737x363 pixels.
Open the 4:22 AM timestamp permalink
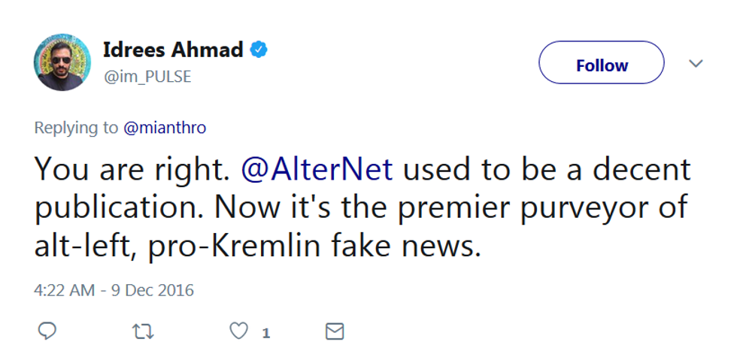coord(64,289)
